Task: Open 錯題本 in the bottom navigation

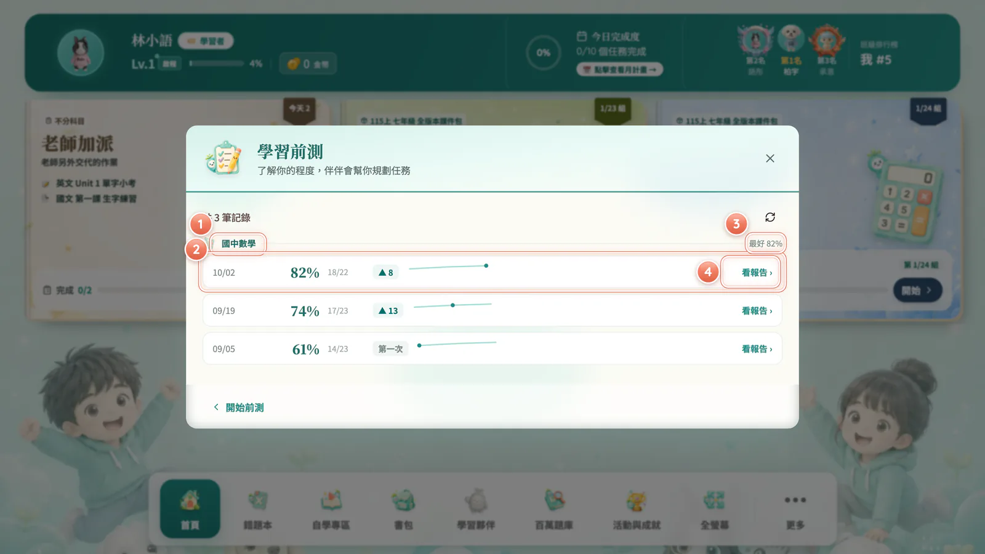Action: tap(257, 509)
